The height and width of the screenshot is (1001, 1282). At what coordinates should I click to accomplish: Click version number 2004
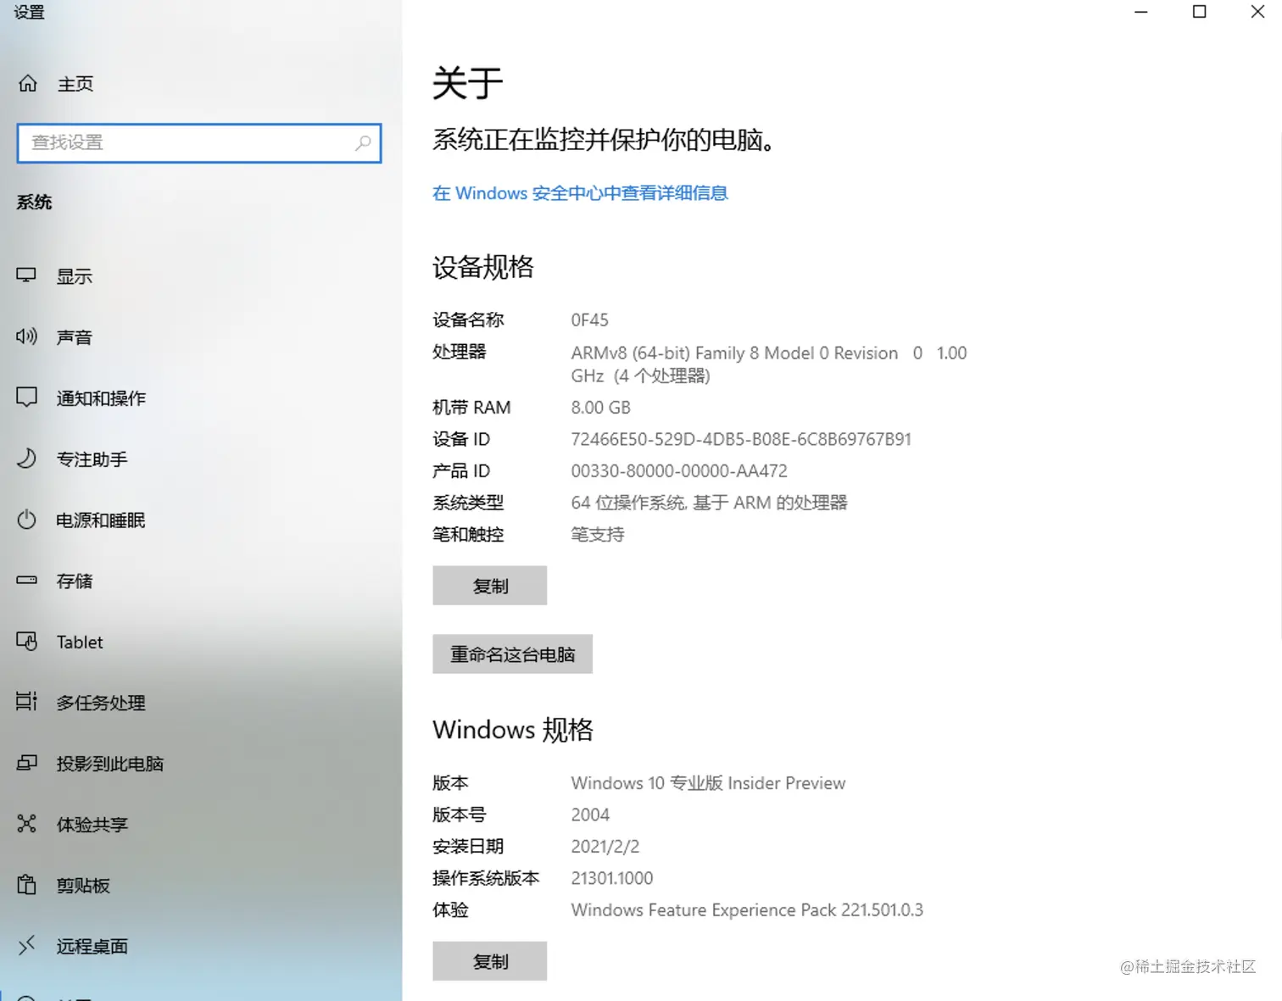click(590, 815)
